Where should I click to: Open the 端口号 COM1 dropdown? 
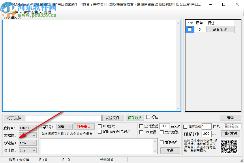pyautogui.click(x=64, y=127)
